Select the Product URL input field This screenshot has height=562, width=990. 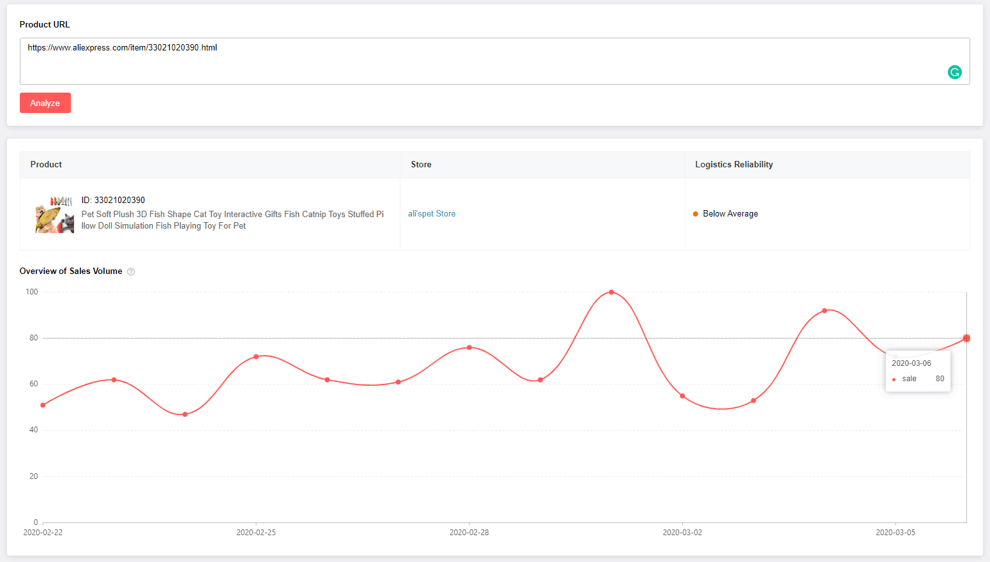255,61
